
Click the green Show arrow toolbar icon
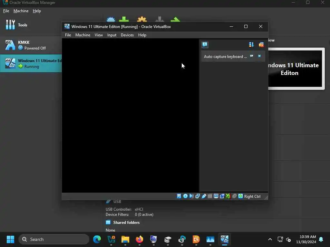[x=175, y=19]
